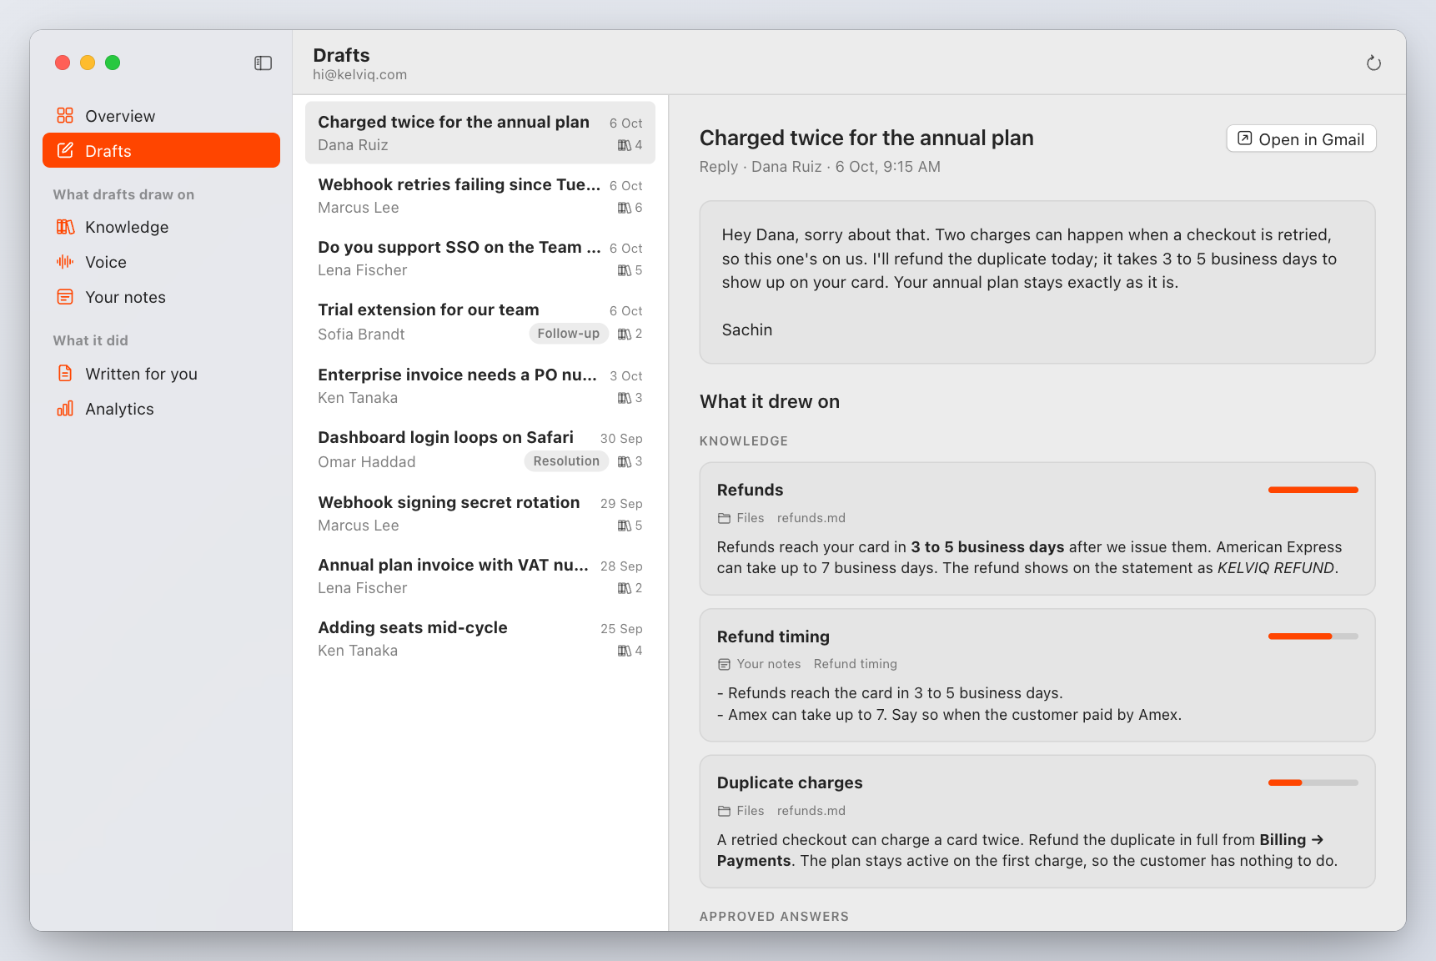Open the Voice section

tap(161, 262)
